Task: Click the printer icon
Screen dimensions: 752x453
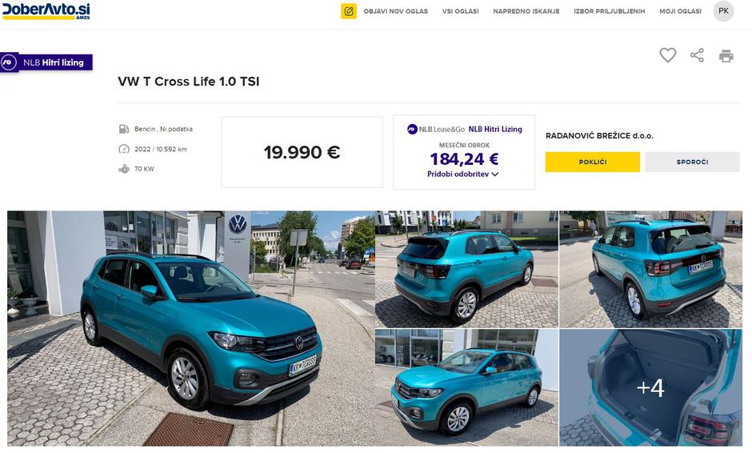Action: pyautogui.click(x=726, y=56)
